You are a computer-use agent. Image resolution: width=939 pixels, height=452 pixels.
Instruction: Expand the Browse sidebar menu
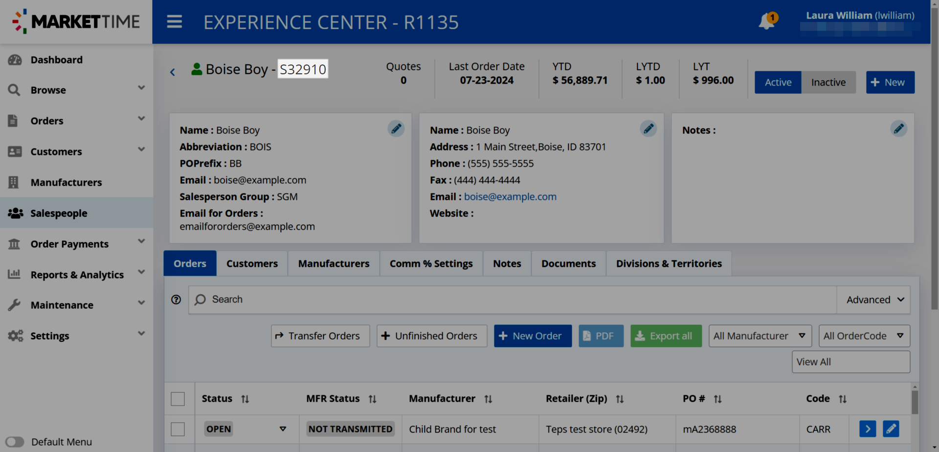pos(141,88)
